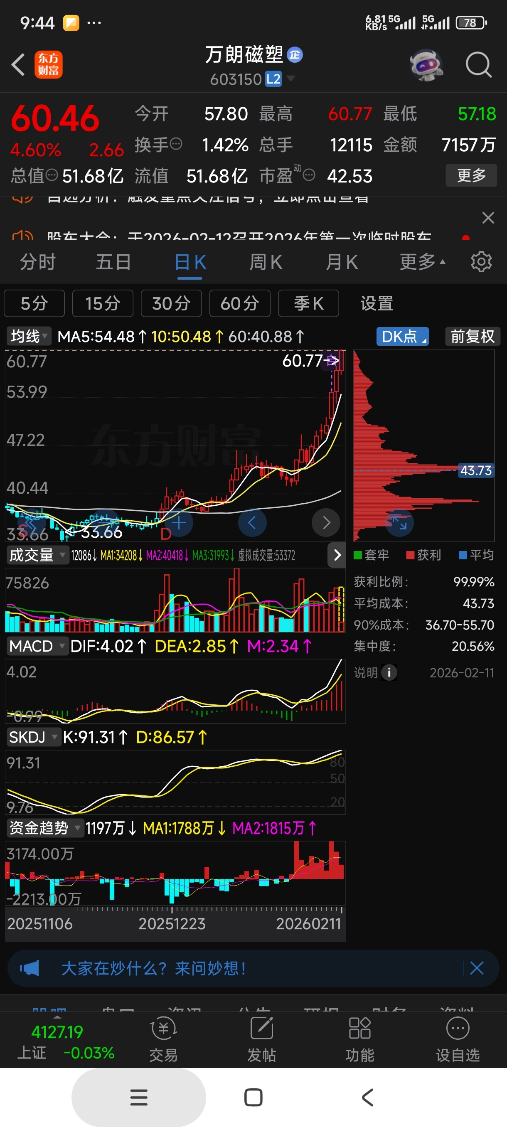Tap Android recent apps menu button
The image size is (507, 1127).
[139, 1097]
